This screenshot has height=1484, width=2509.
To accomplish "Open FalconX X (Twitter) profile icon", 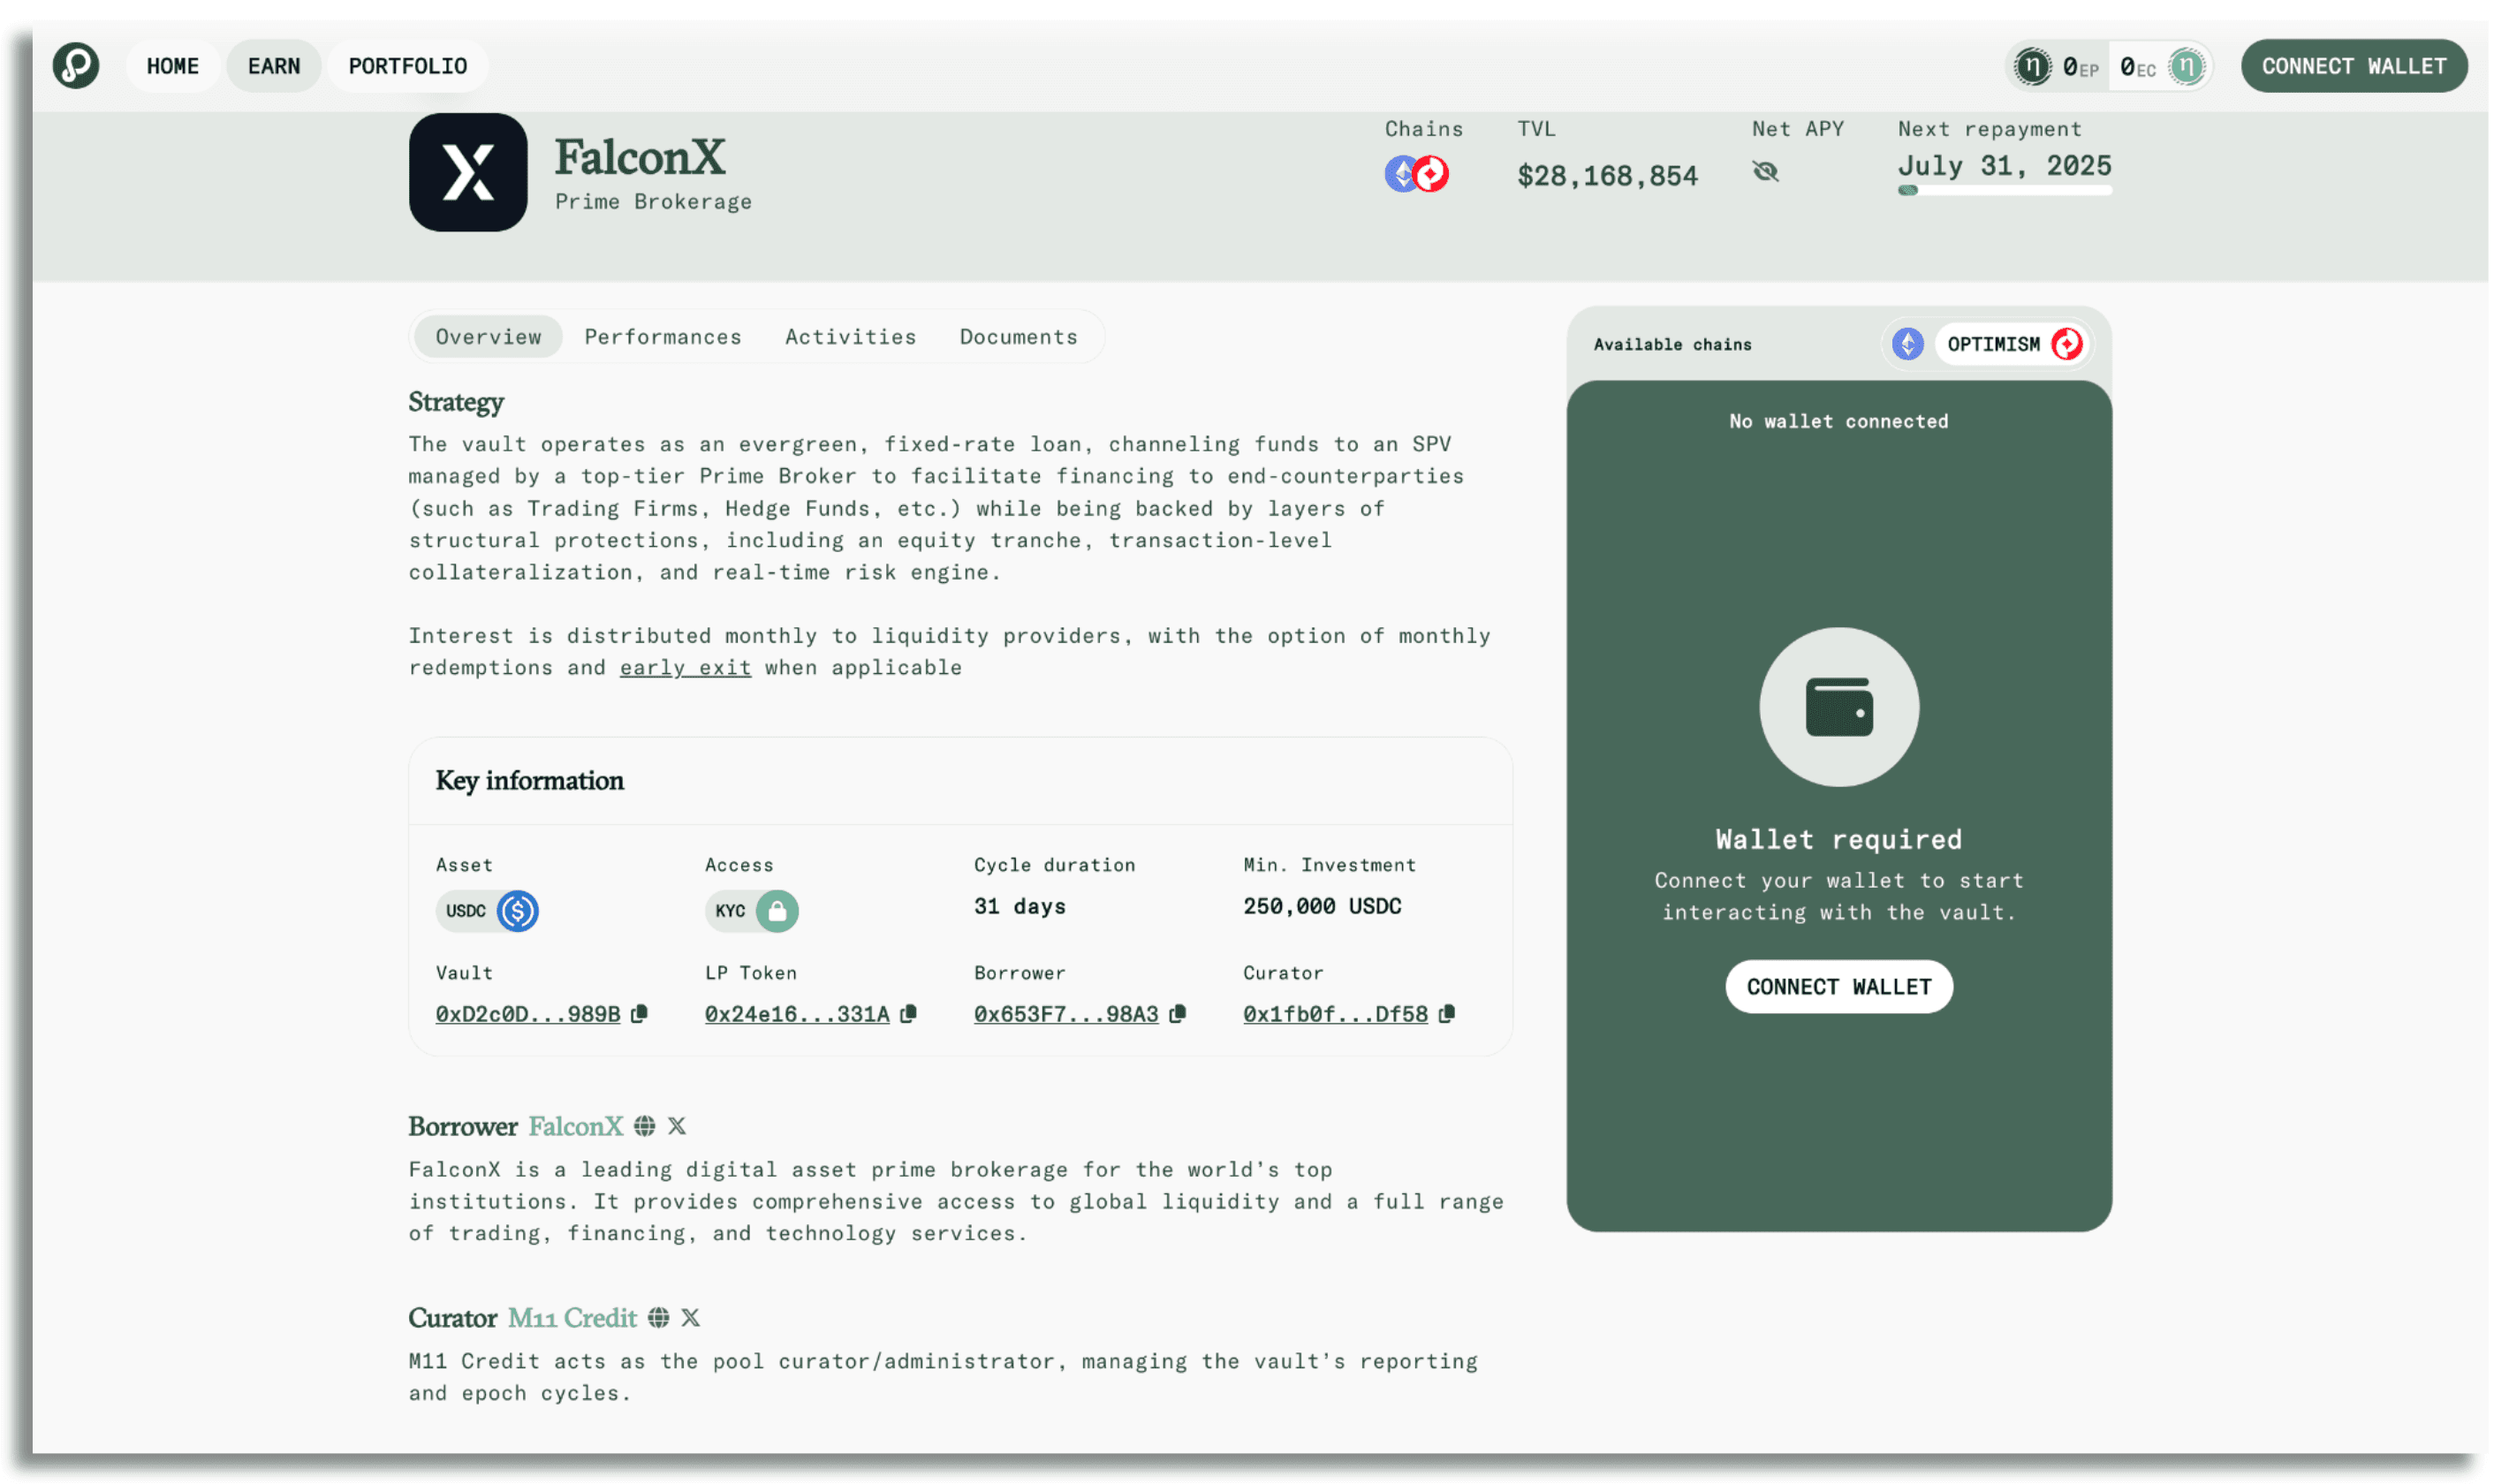I will pos(677,1127).
